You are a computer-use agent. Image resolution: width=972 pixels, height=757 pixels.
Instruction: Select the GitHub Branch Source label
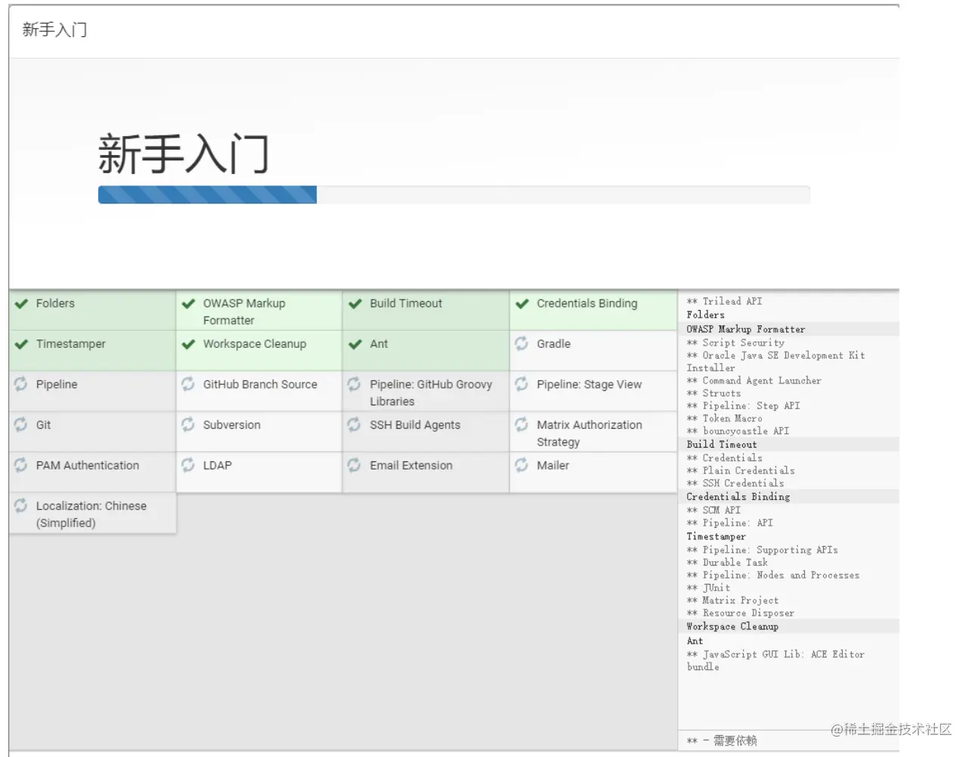pos(260,384)
